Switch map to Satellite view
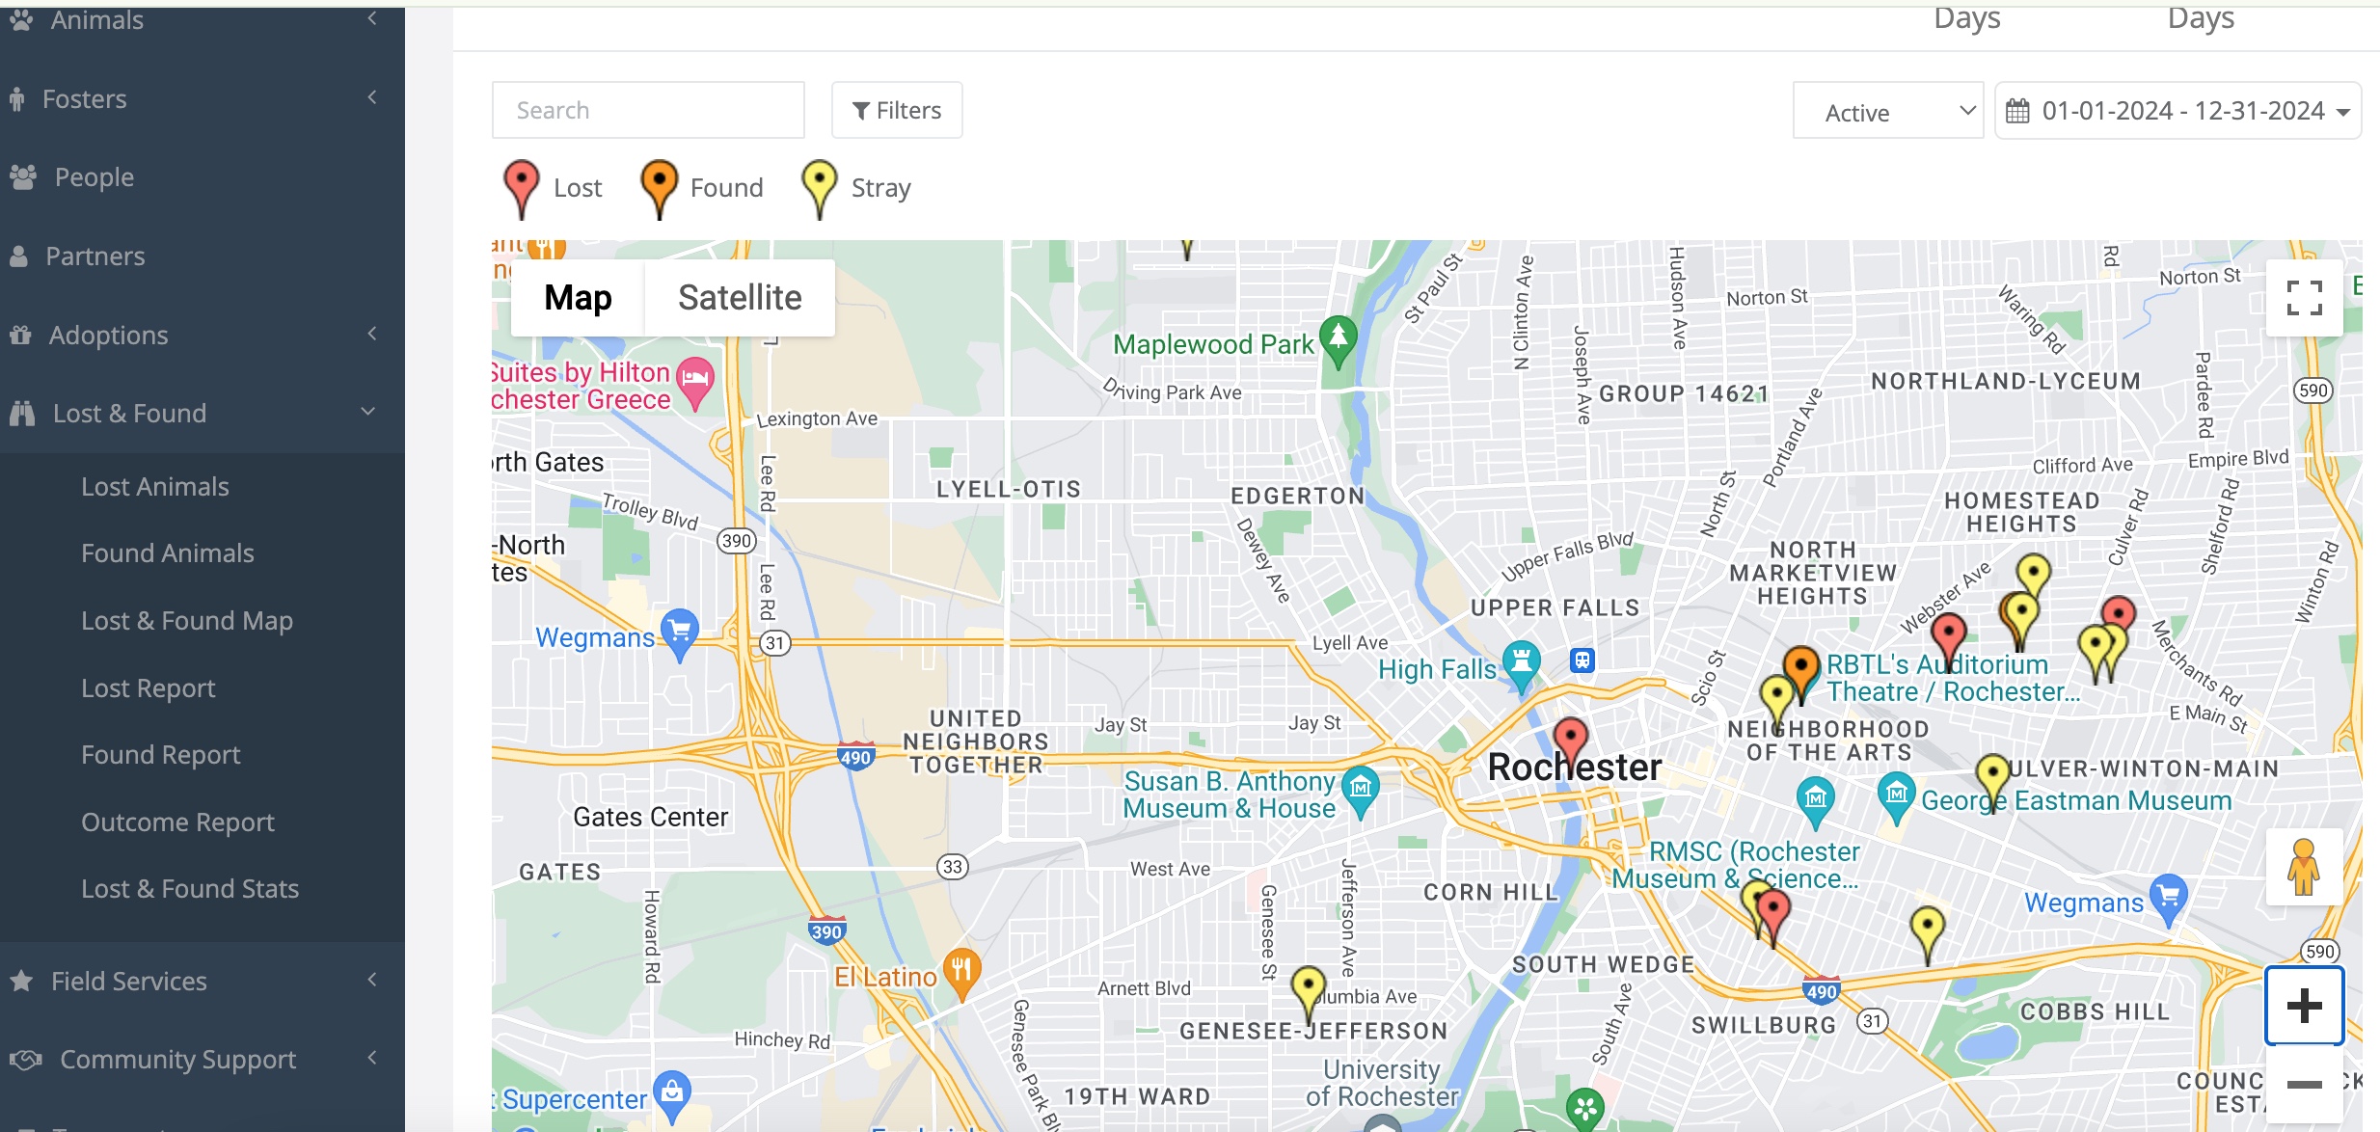Screen dimensions: 2380x1132 tap(740, 298)
